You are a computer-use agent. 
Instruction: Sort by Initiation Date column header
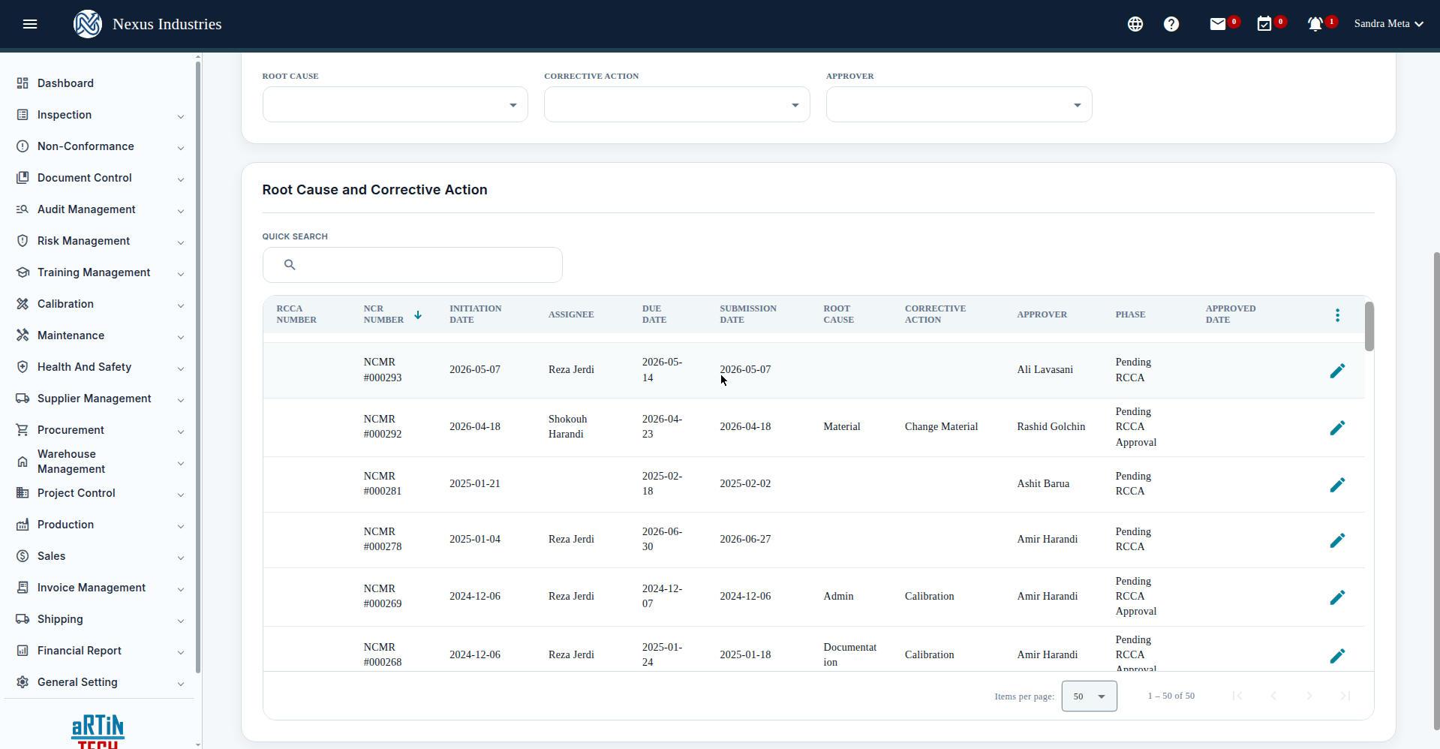[x=476, y=314]
